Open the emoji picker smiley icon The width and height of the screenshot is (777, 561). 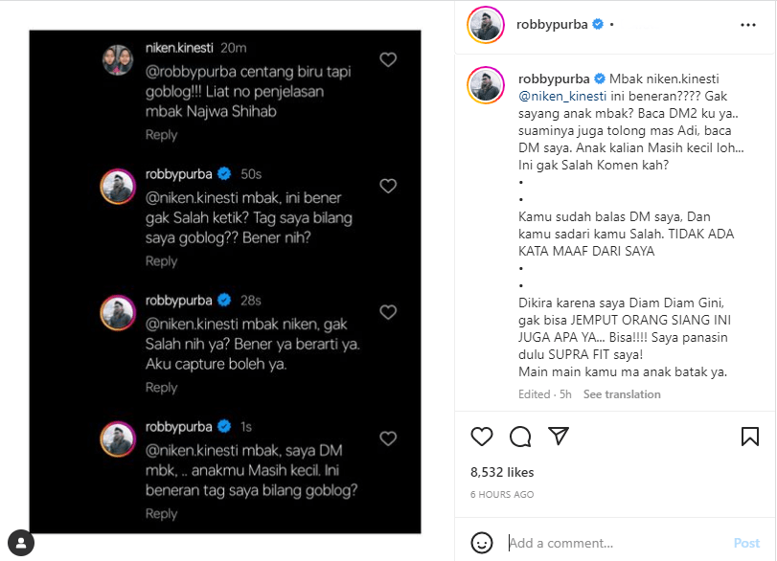[x=482, y=543]
